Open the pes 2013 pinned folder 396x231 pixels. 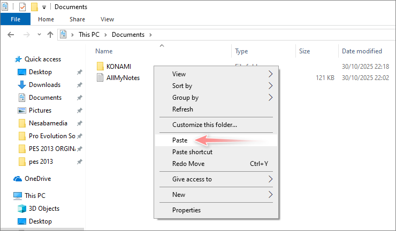pyautogui.click(x=41, y=162)
